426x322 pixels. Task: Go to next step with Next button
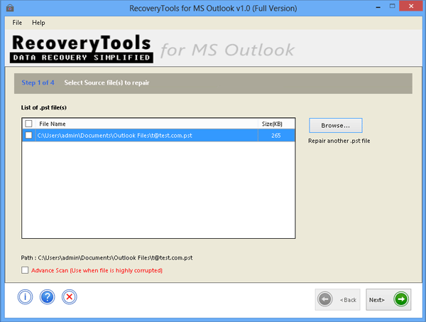point(388,299)
